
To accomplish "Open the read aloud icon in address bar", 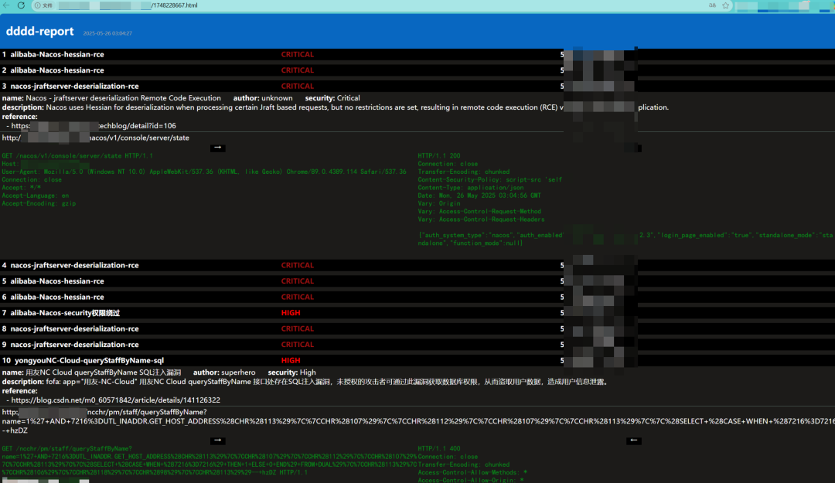I will tap(712, 5).
